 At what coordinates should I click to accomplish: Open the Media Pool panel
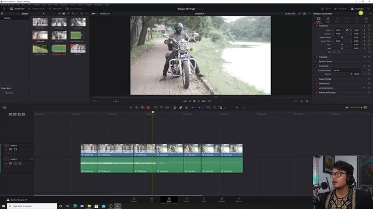17,9
